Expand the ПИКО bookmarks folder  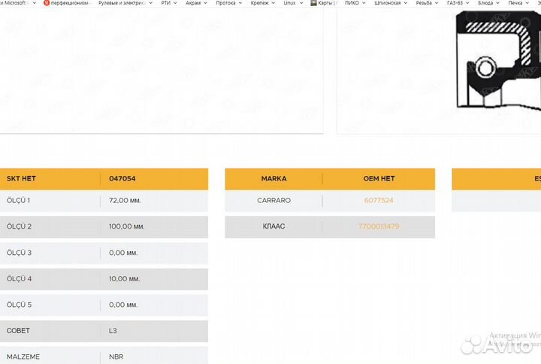point(352,3)
